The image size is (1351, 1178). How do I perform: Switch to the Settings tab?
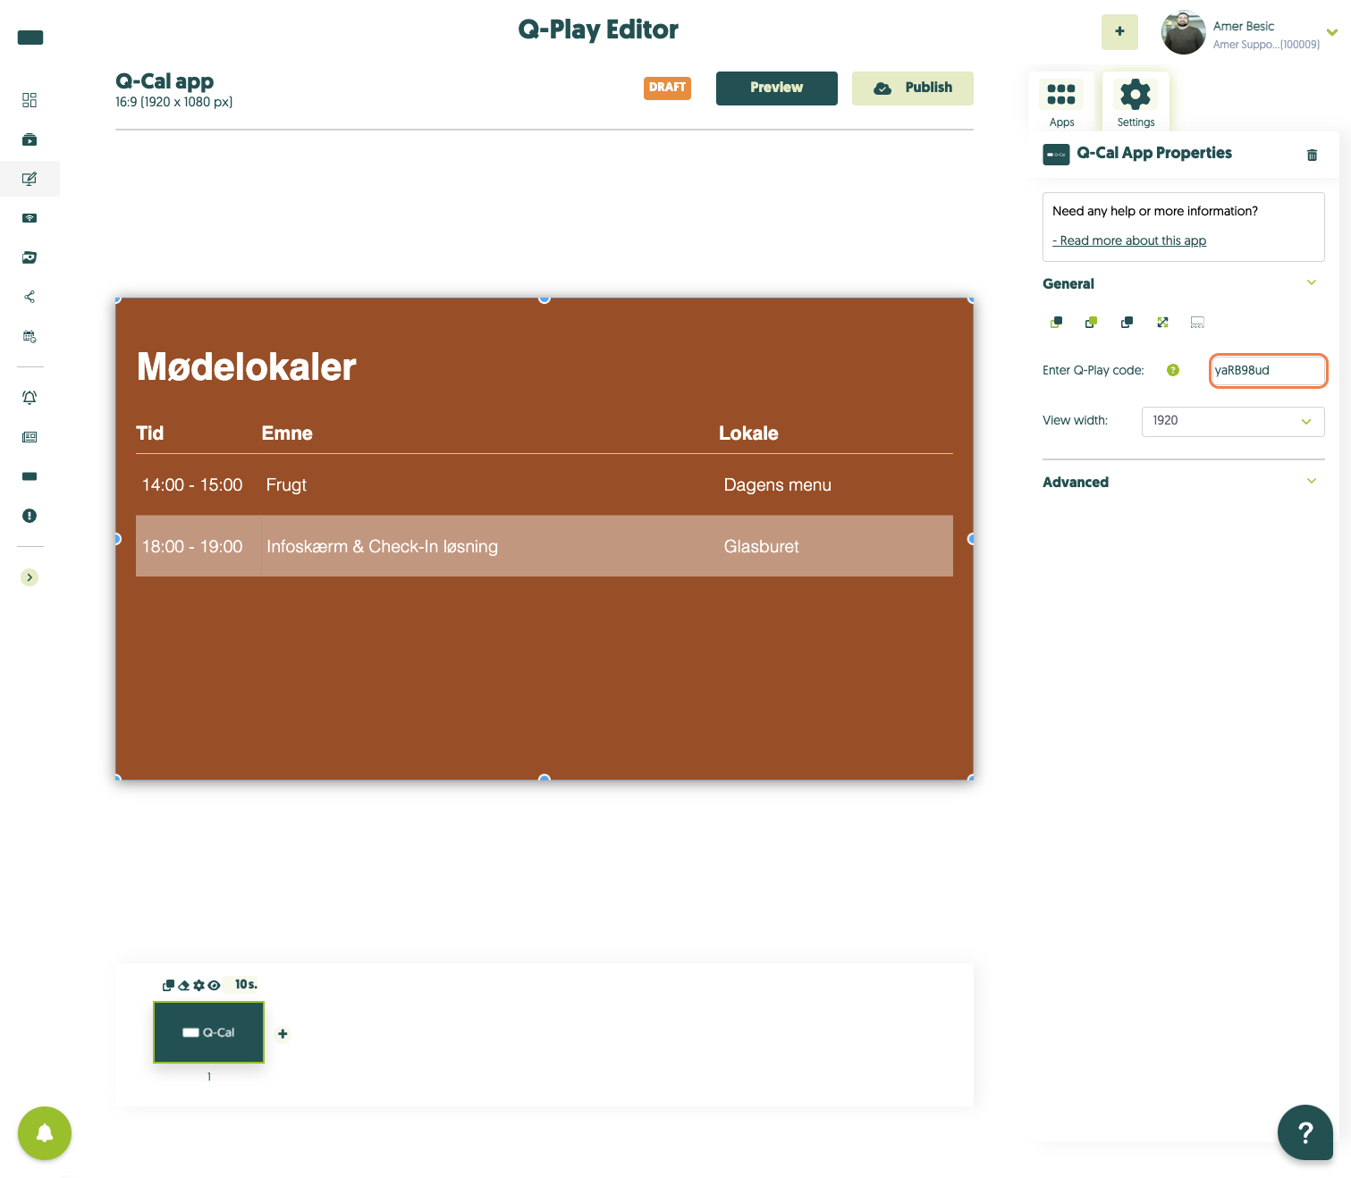[1136, 103]
